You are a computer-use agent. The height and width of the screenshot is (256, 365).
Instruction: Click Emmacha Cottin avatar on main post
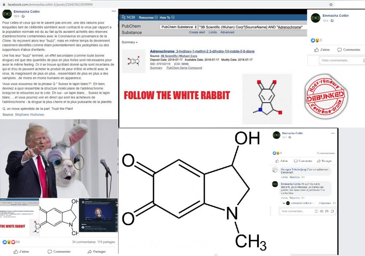point(7,14)
